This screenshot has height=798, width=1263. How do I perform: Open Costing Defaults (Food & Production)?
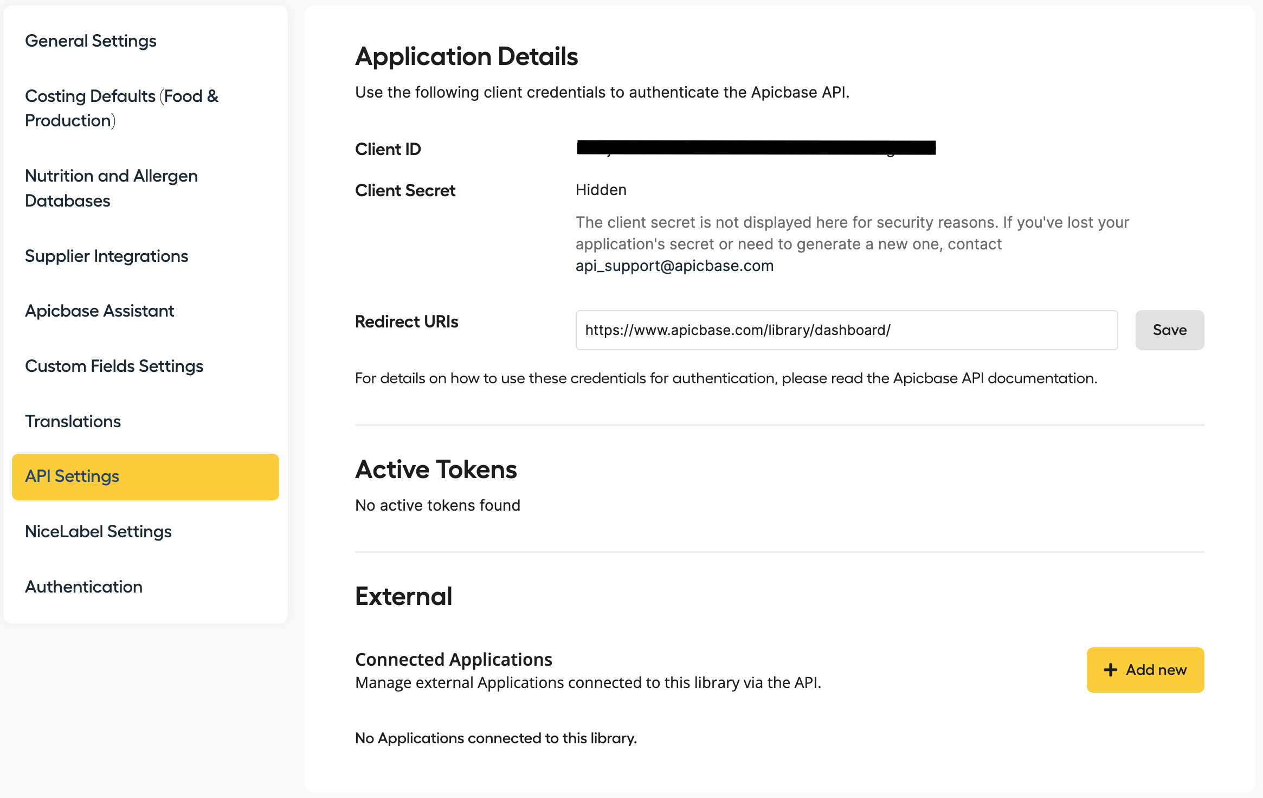pos(122,108)
